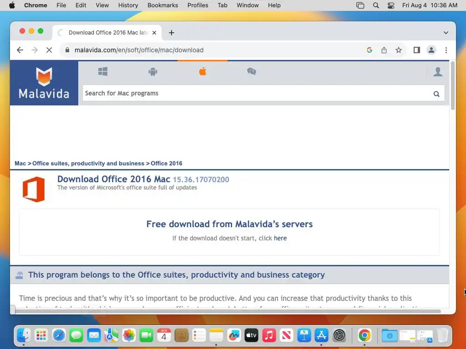This screenshot has height=349, width=466.
Task: Go back with the browser back arrow
Action: pyautogui.click(x=20, y=50)
